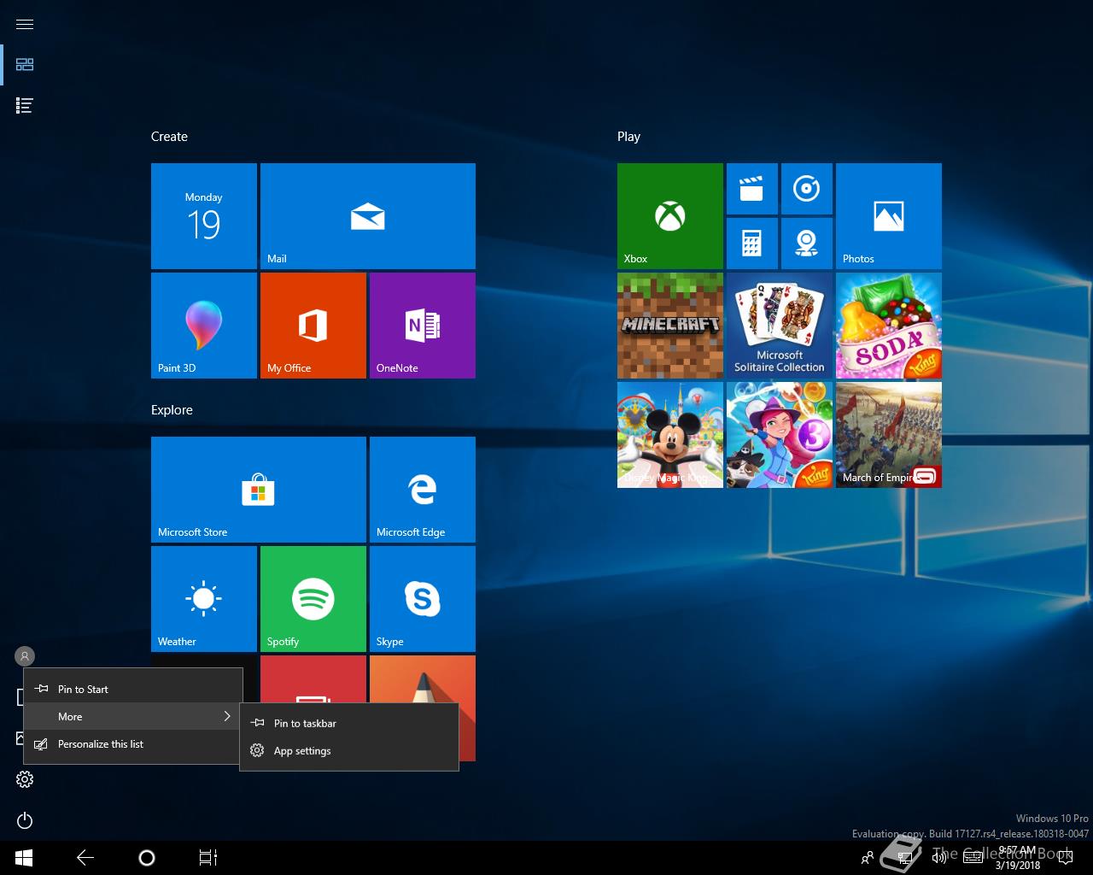Click the taskbar Back arrow
This screenshot has width=1093, height=875.
coord(85,858)
